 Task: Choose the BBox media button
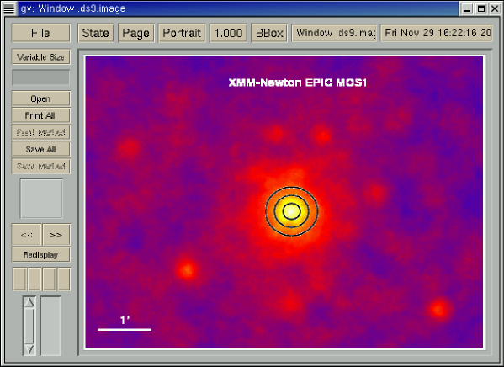(269, 33)
